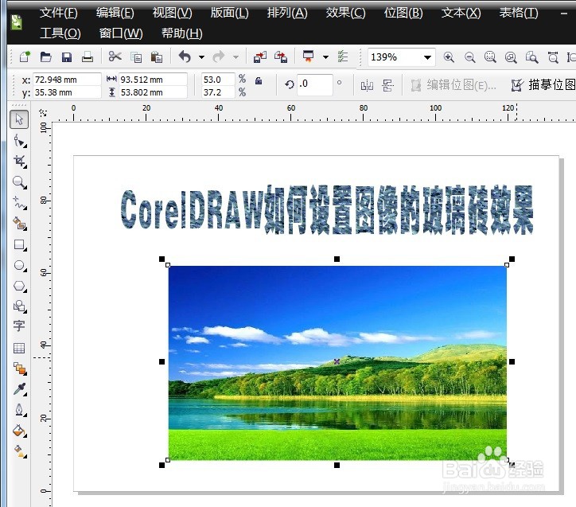Click the landscape photo on canvas
This screenshot has height=507, width=576.
coord(337,363)
